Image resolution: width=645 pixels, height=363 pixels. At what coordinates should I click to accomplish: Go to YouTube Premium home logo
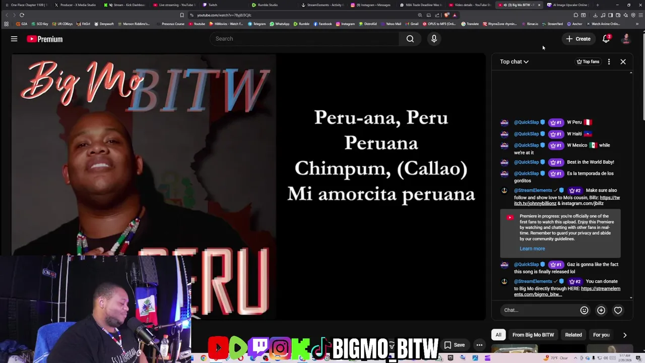click(45, 39)
